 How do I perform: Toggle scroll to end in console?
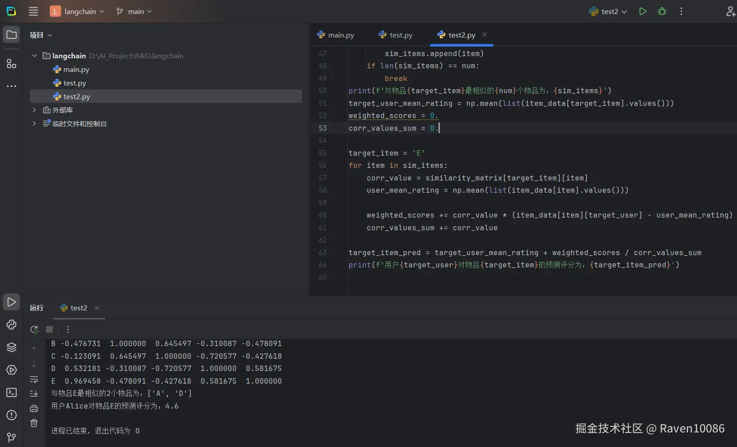click(34, 394)
